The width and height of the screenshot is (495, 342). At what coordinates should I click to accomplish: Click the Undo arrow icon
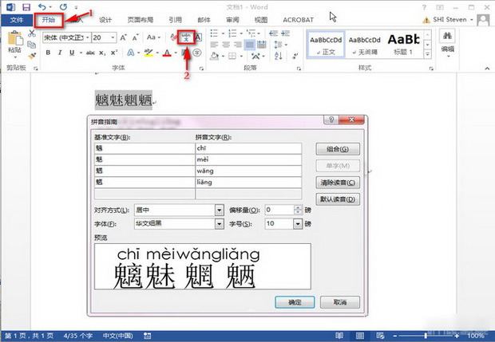(42, 7)
